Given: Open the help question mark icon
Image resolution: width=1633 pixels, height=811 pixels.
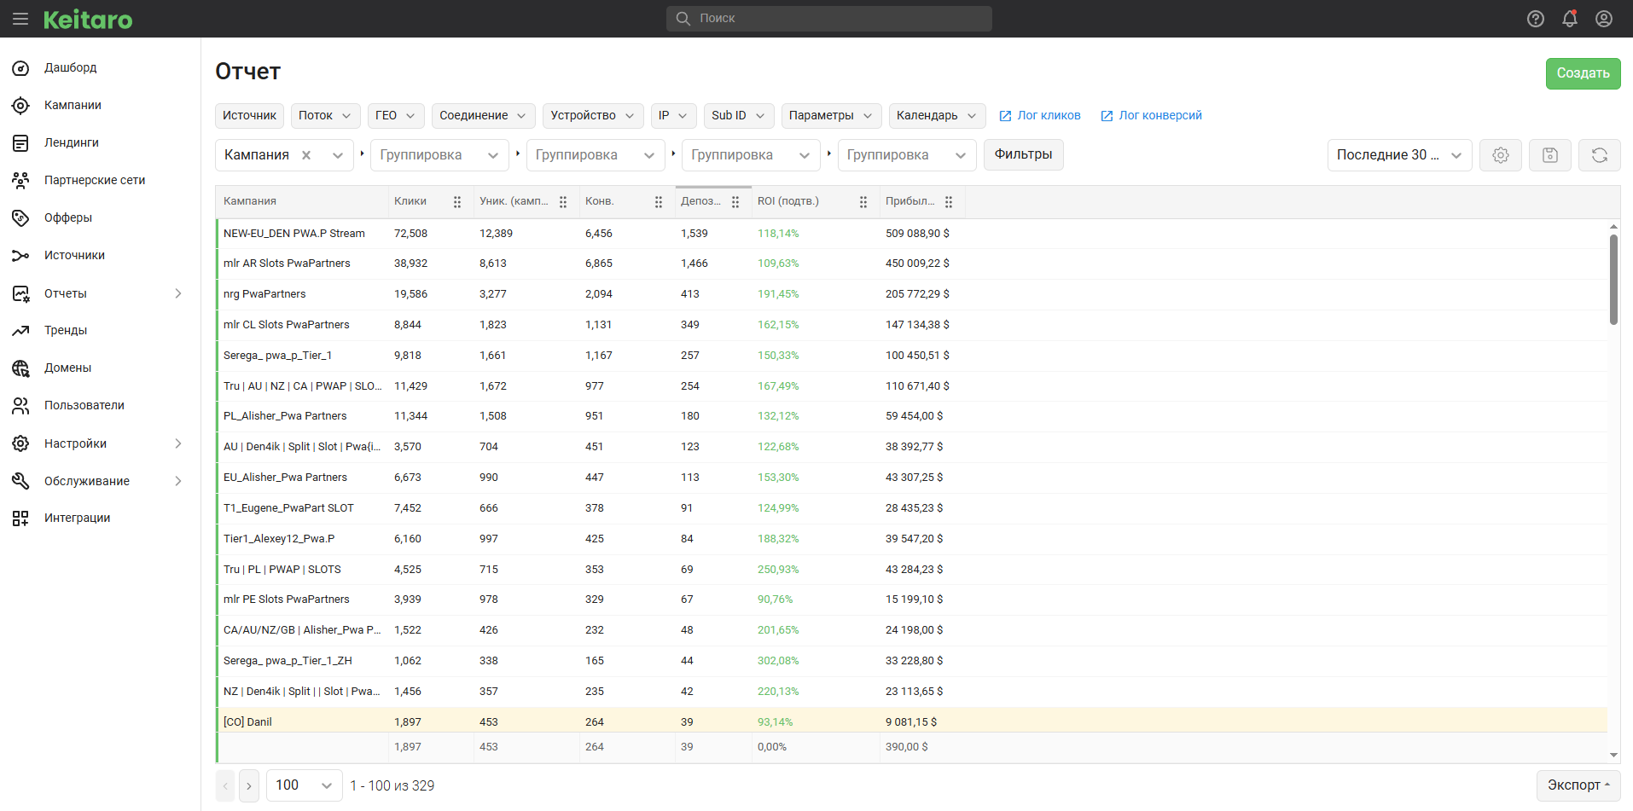Looking at the screenshot, I should pos(1535,19).
